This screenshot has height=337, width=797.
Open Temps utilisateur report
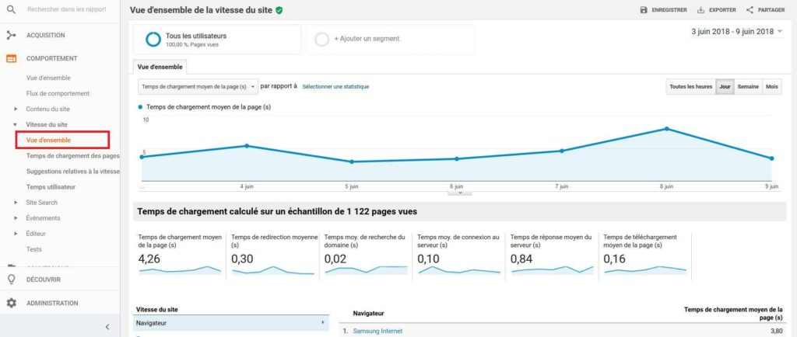[51, 187]
